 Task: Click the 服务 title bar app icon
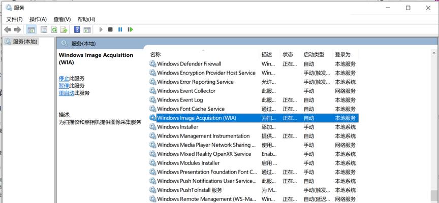9,8
